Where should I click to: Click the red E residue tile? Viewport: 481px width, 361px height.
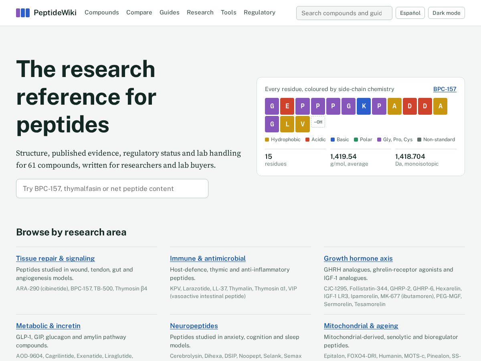coord(287,106)
